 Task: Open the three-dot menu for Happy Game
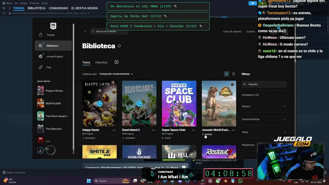click(x=114, y=130)
